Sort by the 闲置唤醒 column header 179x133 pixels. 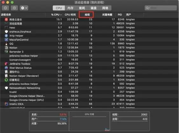(x=107, y=15)
